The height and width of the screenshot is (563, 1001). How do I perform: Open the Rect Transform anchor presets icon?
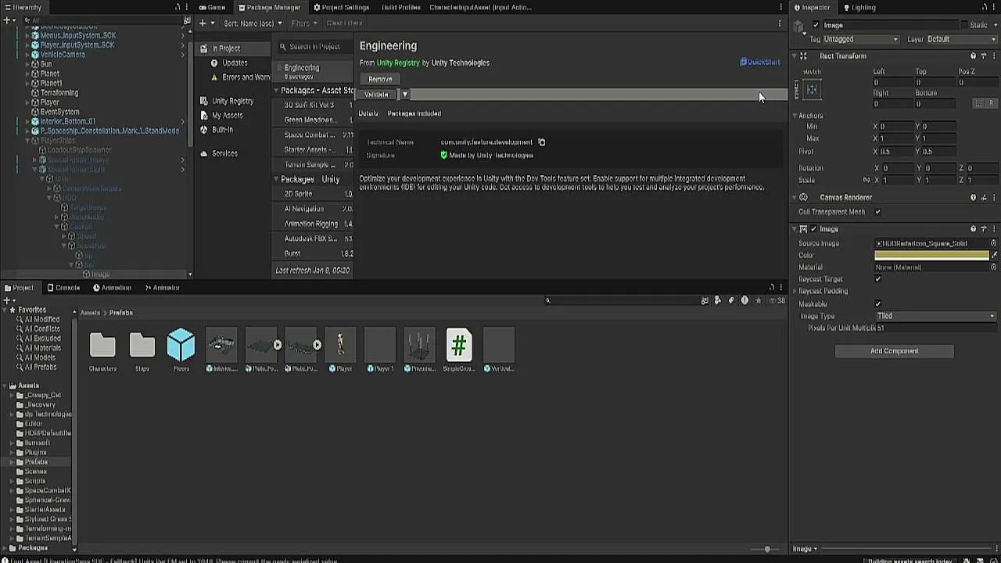pos(812,90)
